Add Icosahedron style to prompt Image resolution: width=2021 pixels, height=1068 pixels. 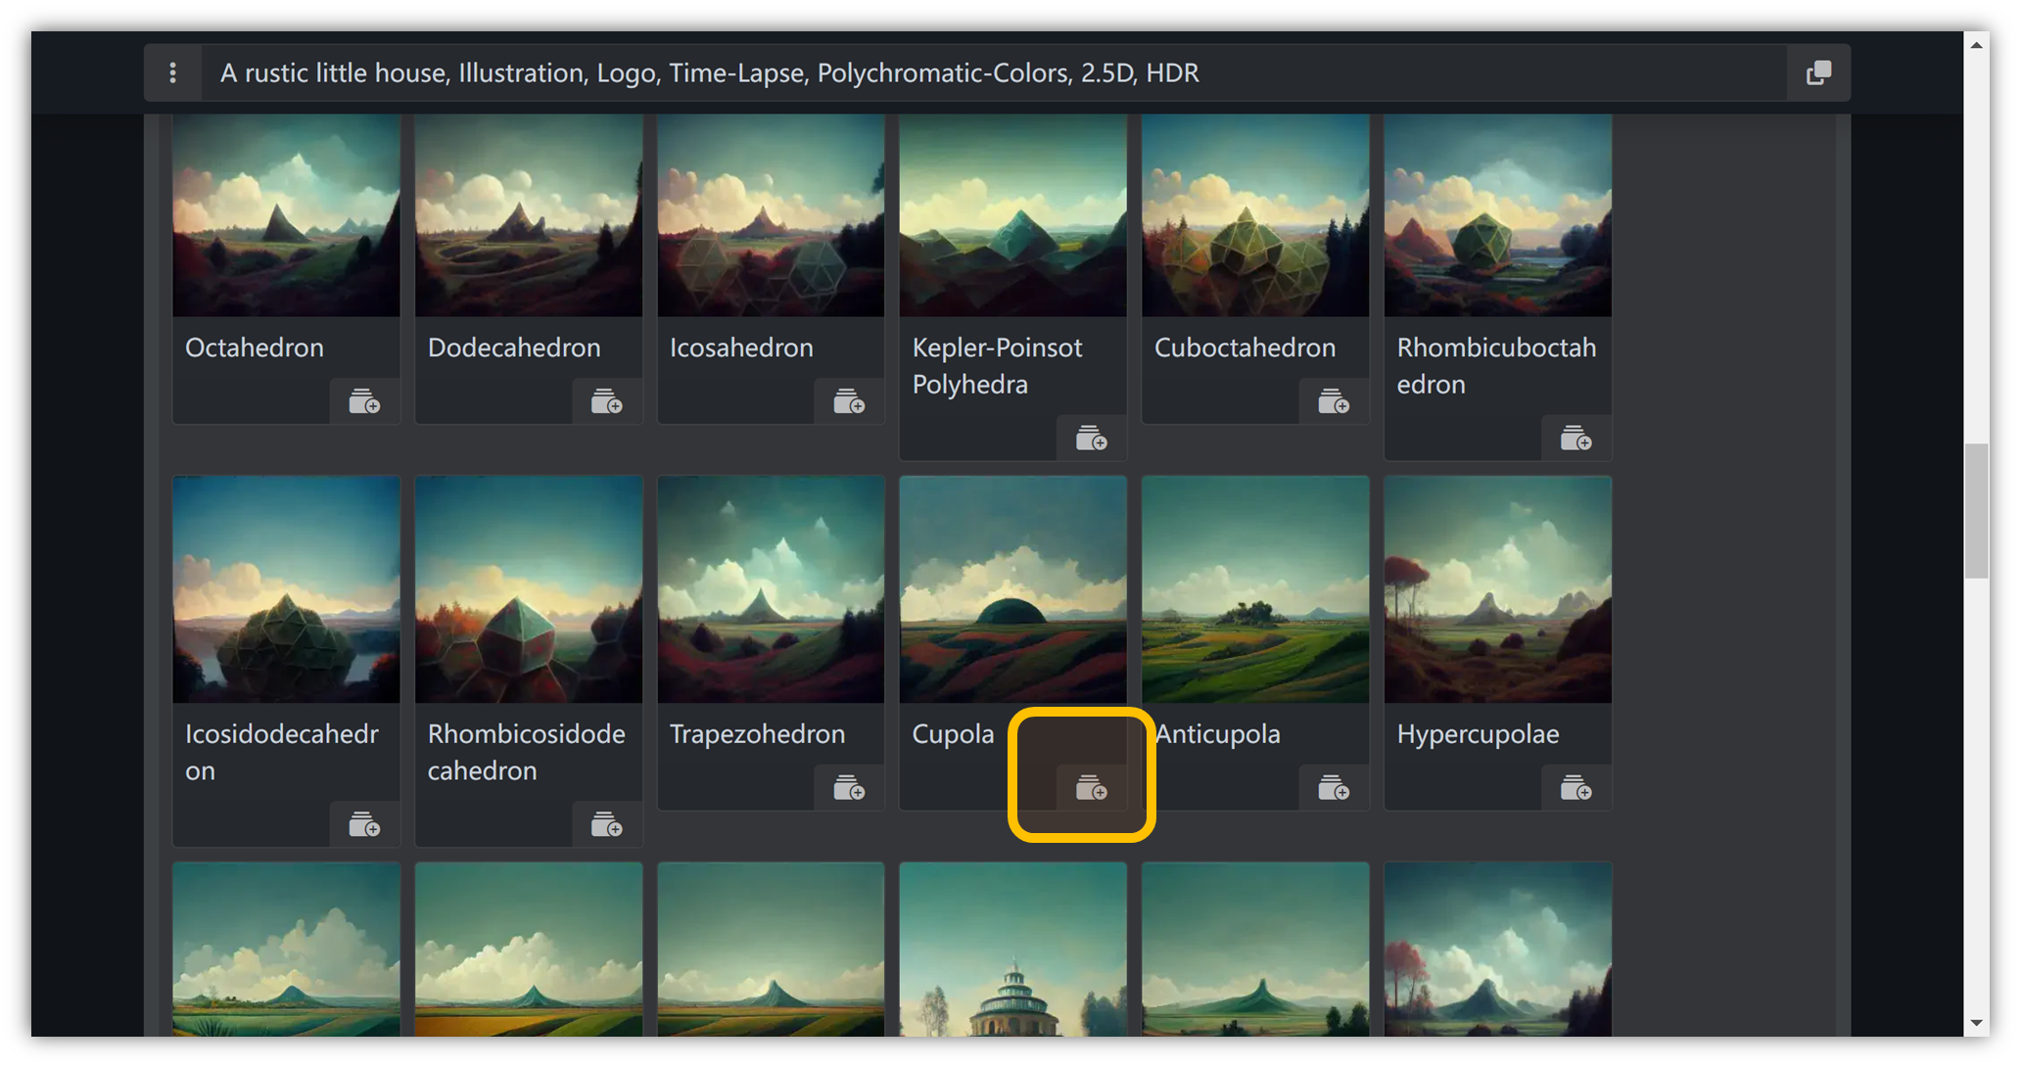(848, 402)
